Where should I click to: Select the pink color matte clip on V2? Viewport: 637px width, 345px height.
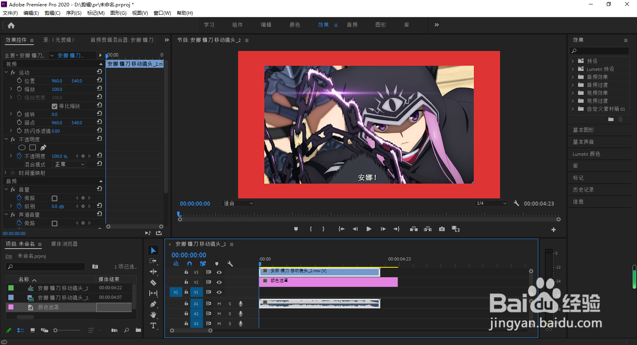pyautogui.click(x=328, y=282)
